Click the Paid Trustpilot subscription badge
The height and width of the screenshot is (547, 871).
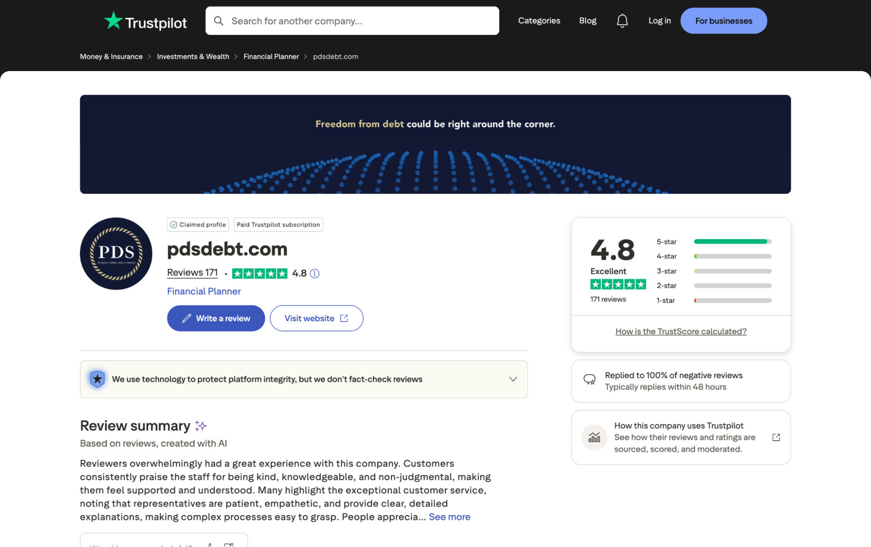pos(278,224)
